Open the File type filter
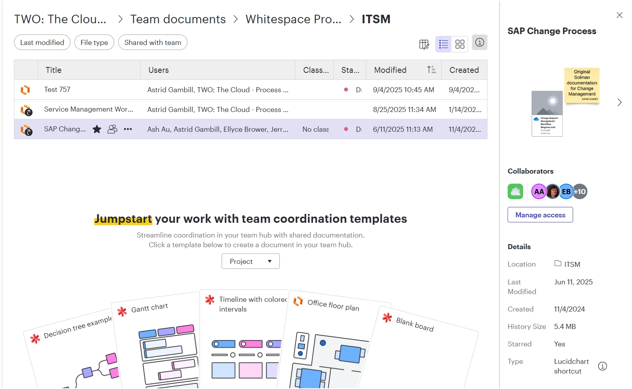632x389 pixels. [94, 42]
